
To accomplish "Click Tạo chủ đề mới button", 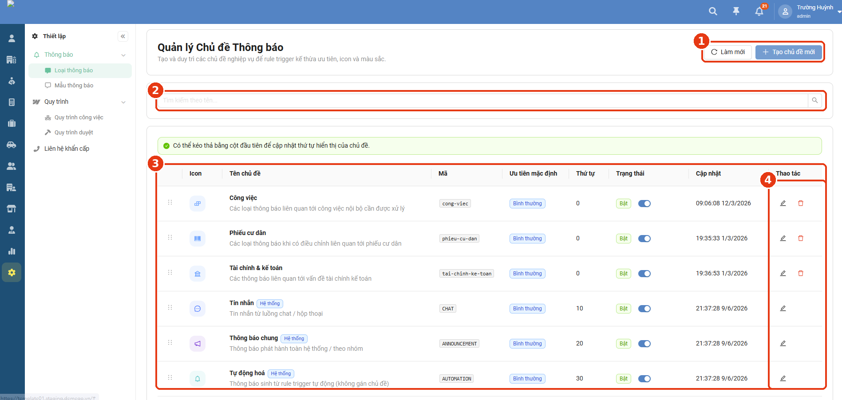I will tap(789, 52).
